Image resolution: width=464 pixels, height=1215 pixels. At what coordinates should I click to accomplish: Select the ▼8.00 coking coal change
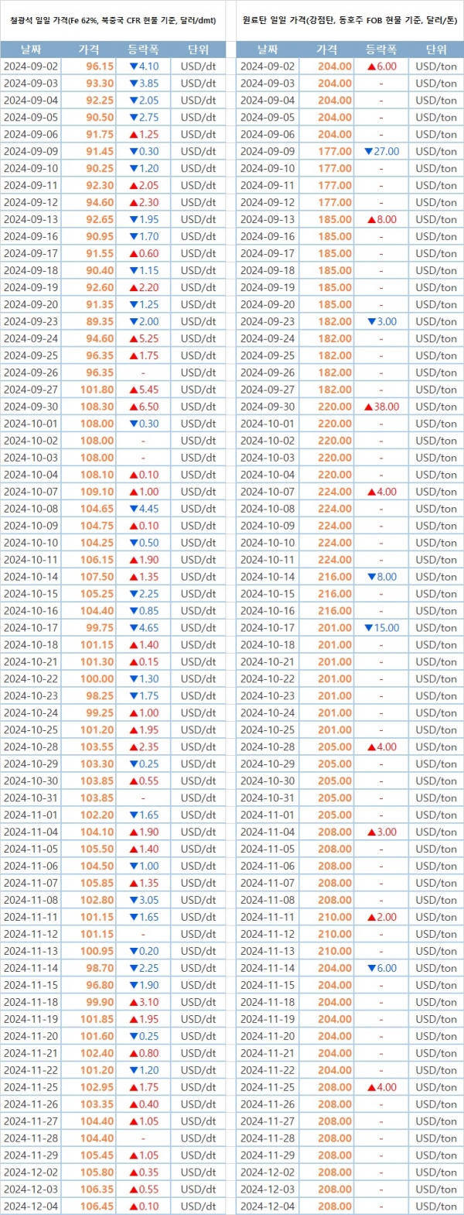(382, 577)
